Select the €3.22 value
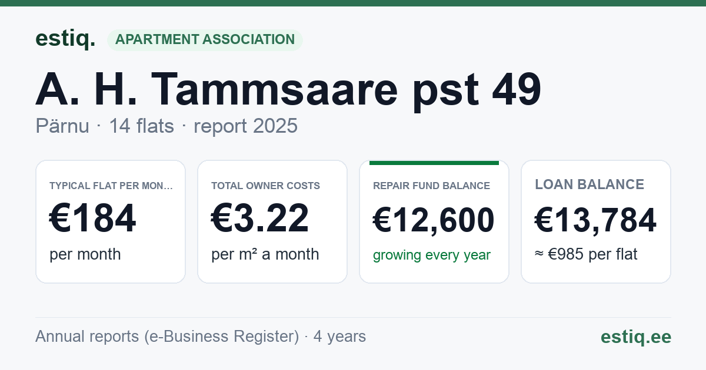The image size is (706, 370). [x=260, y=218]
